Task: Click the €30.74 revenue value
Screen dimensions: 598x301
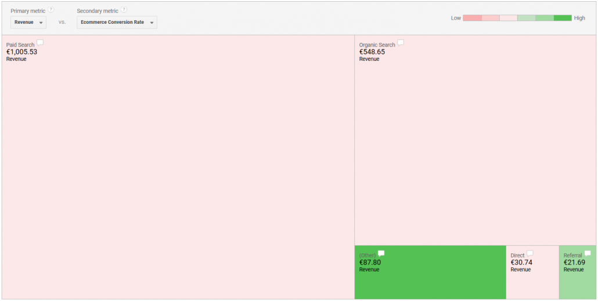Action: click(521, 262)
